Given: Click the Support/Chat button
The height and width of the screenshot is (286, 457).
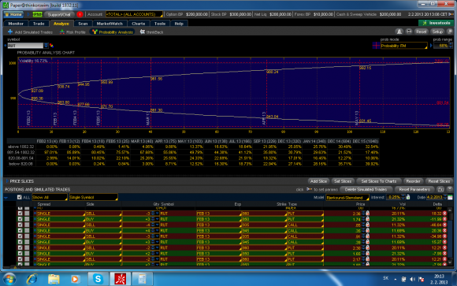Looking at the screenshot, I should click(59, 14).
